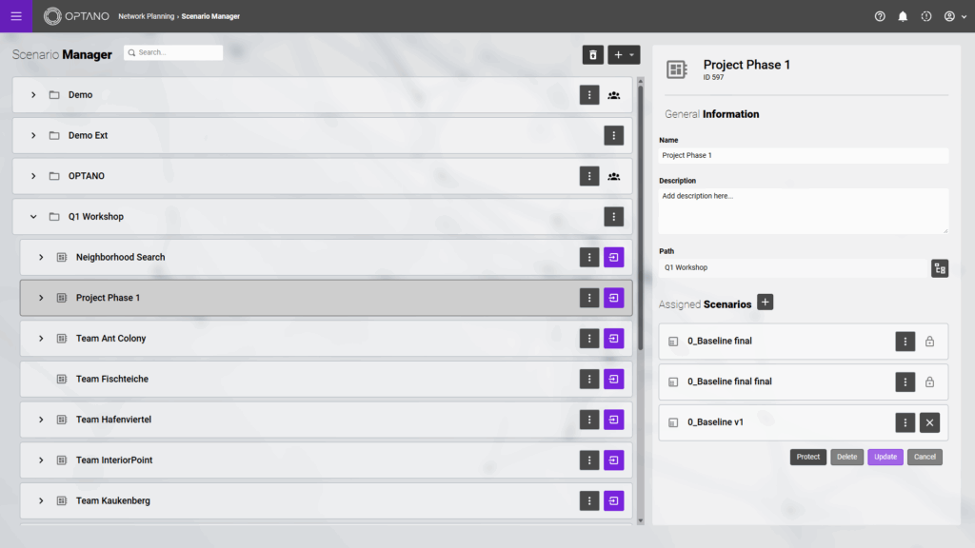This screenshot has height=548, width=975.
Task: Expand the Demo folder row
Action: (33, 94)
